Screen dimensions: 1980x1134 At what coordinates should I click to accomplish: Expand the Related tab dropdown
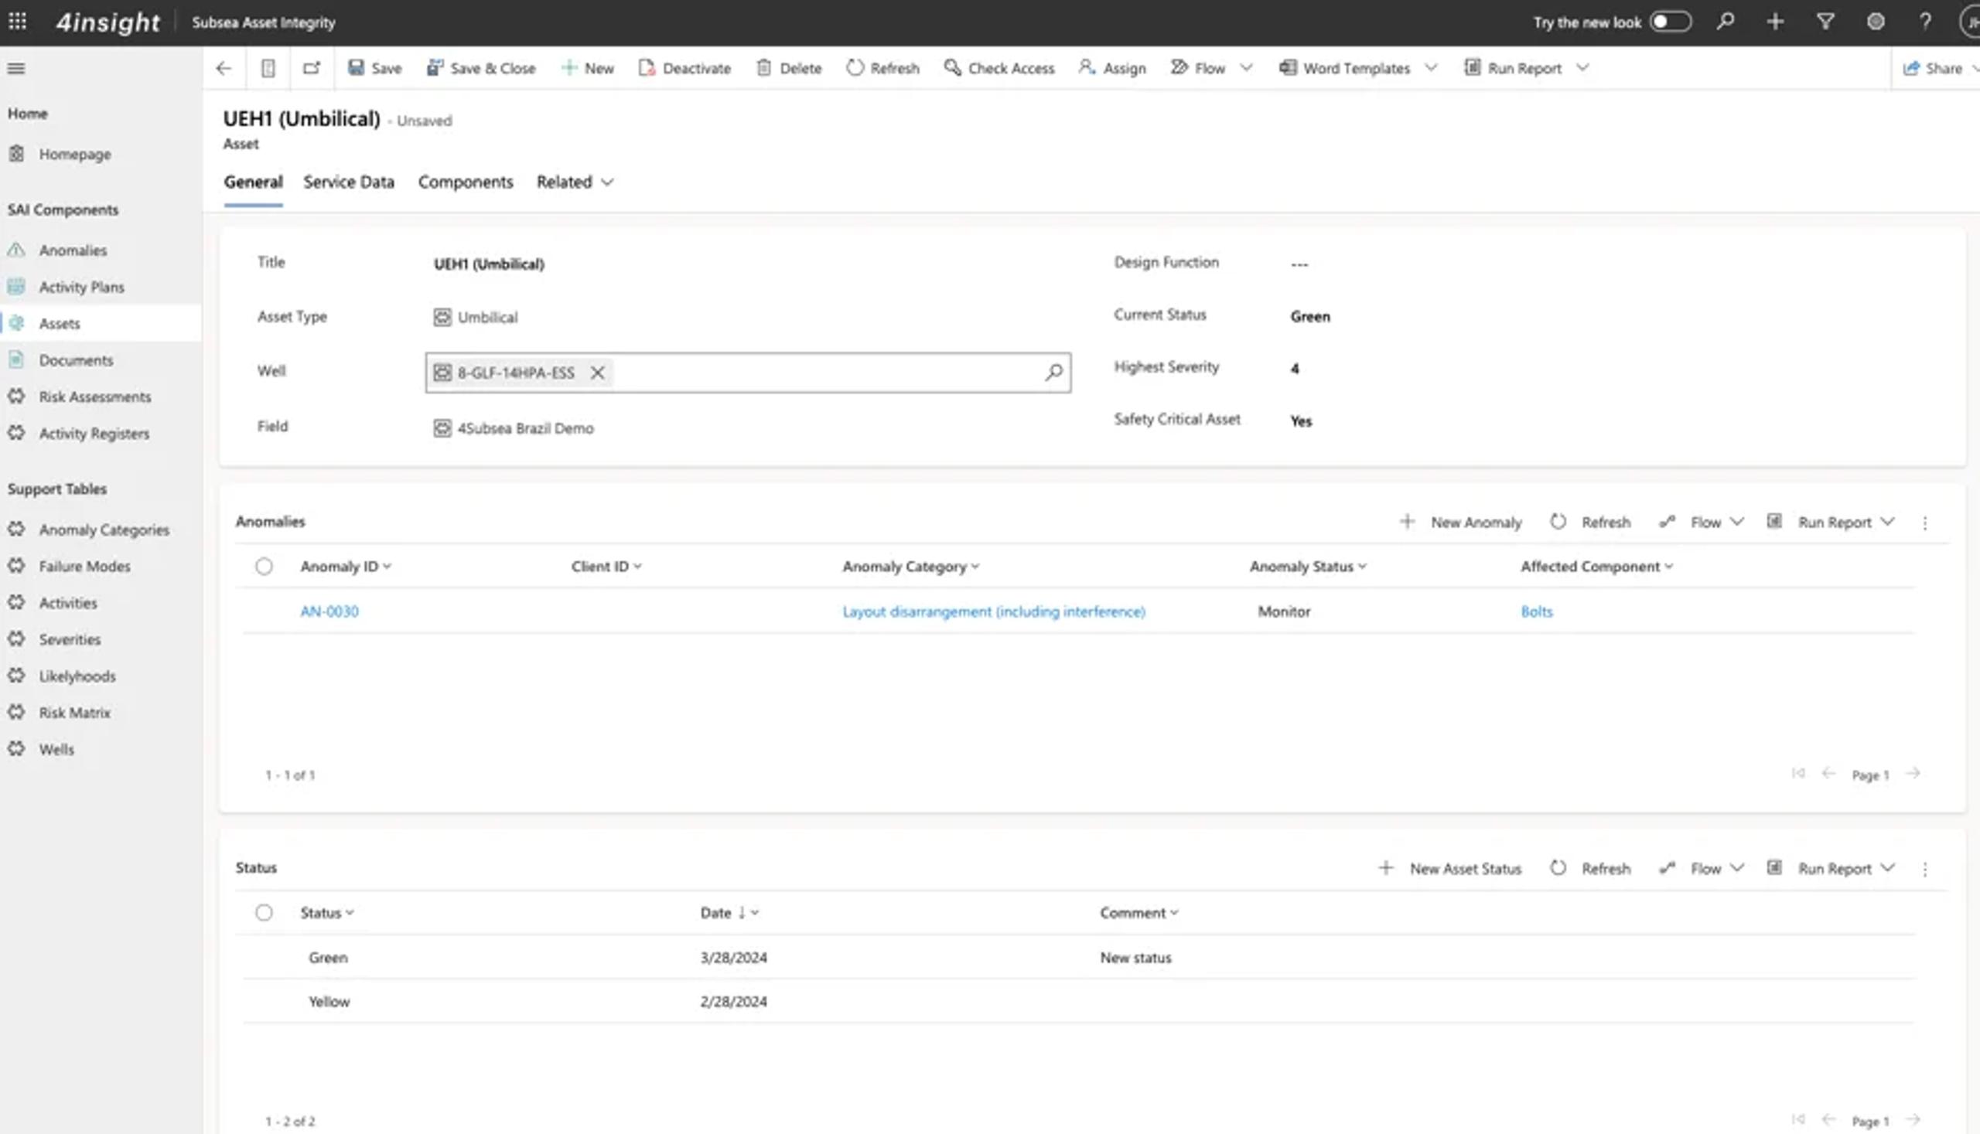tap(575, 182)
